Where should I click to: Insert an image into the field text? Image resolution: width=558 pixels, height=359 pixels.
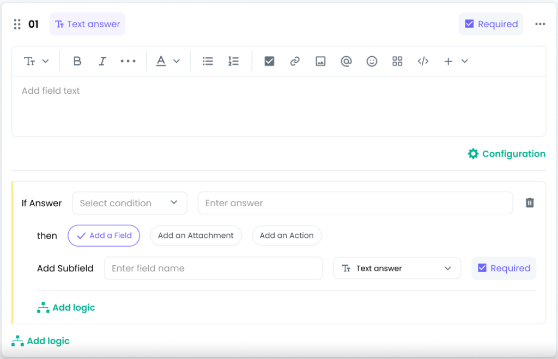pos(320,61)
